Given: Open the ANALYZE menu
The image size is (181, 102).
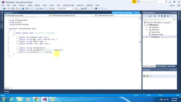Looking at the screenshot, I should pos(80,5).
